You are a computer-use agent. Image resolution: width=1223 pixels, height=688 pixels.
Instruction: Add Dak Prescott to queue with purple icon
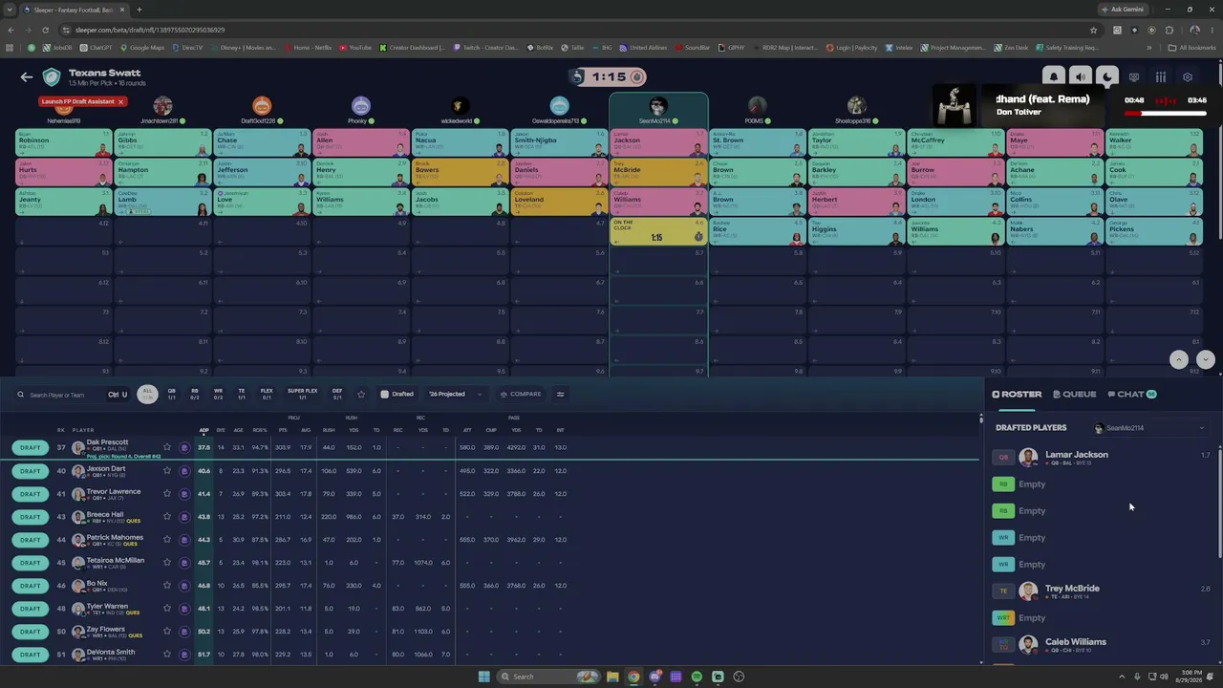[184, 447]
